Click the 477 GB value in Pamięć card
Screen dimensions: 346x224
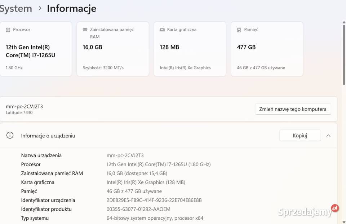(x=246, y=47)
